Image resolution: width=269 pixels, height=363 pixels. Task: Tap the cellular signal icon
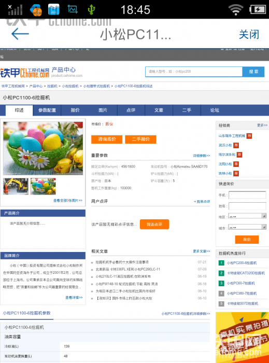pos(15,10)
